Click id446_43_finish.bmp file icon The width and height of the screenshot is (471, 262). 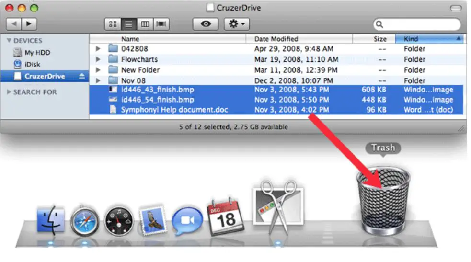[113, 89]
